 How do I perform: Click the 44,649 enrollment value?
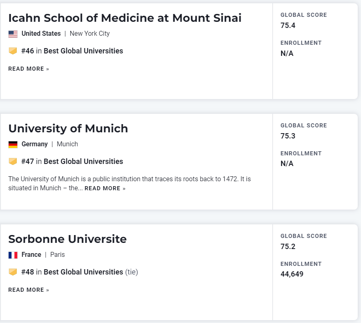(292, 274)
